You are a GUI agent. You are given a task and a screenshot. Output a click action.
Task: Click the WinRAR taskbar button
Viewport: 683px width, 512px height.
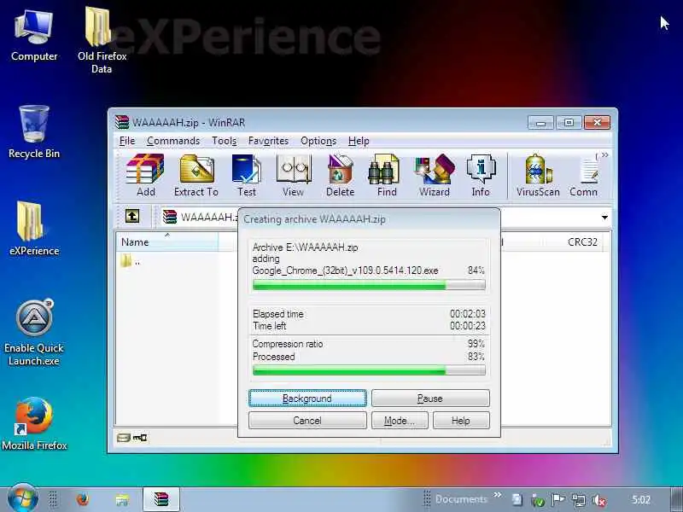click(161, 499)
